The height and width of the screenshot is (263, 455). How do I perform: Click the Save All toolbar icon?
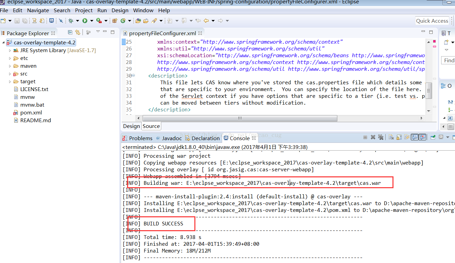25,21
